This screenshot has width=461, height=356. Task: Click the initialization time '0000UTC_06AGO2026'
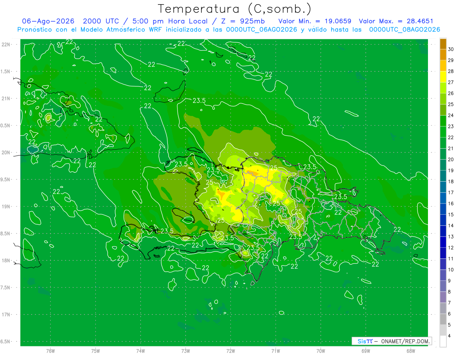(262, 30)
